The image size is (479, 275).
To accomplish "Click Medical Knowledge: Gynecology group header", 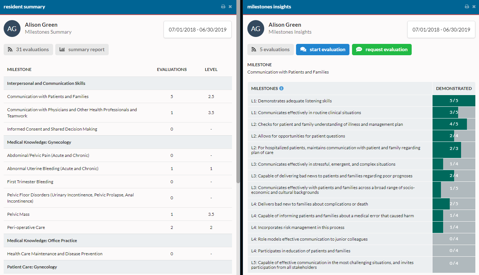I will [118, 142].
